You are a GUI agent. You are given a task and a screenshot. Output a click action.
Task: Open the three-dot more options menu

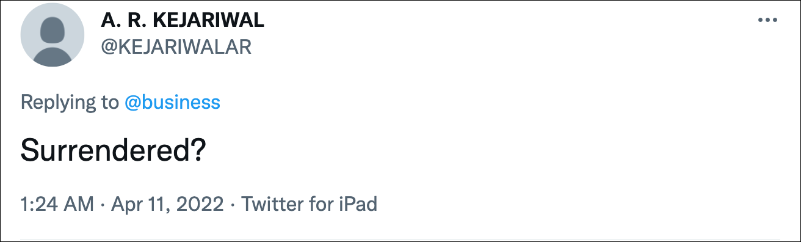(x=767, y=20)
